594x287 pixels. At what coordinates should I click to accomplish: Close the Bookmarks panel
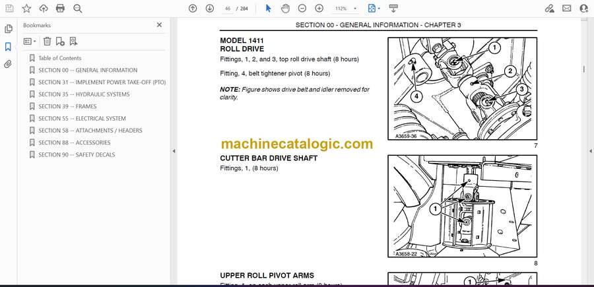pos(160,25)
